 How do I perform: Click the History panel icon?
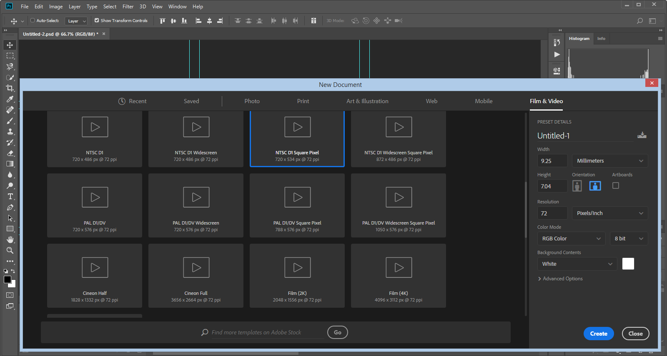coord(557,42)
